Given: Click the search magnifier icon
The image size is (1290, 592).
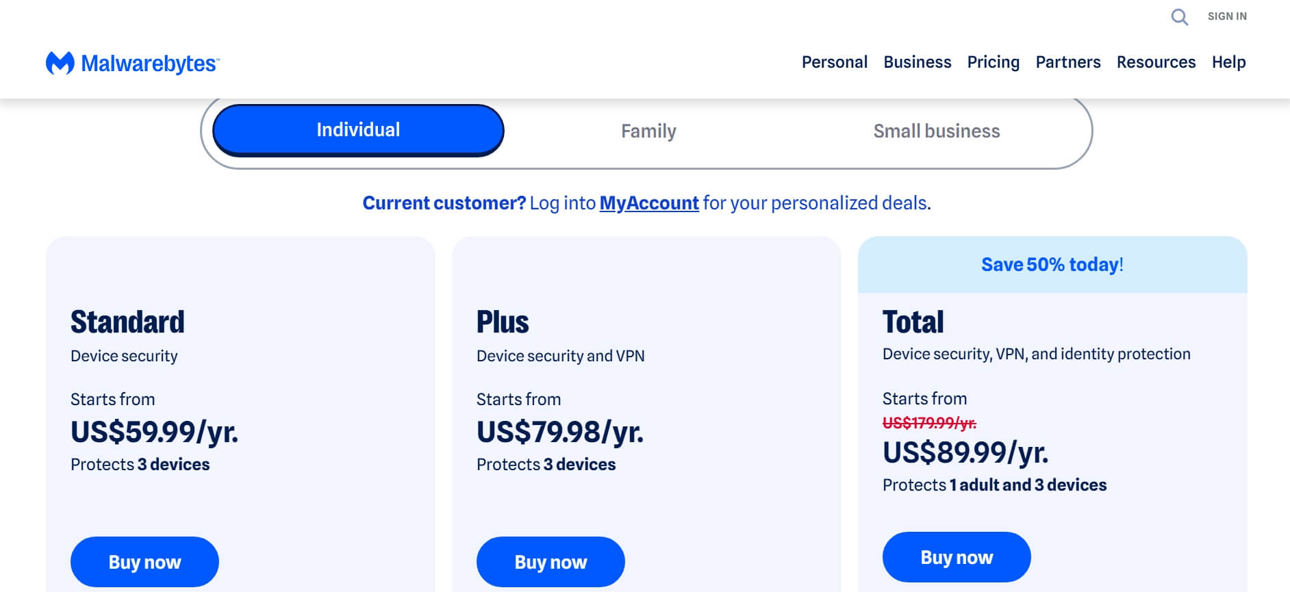Looking at the screenshot, I should (x=1179, y=16).
